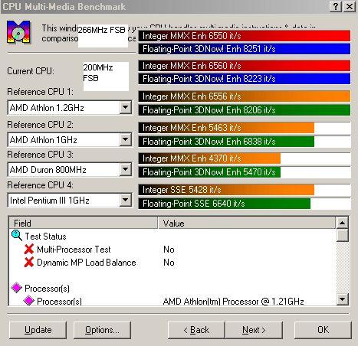Open the Reference CPU 3 dropdown arrow

point(125,169)
